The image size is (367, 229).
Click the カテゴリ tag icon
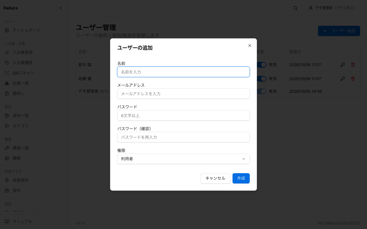tap(7, 126)
